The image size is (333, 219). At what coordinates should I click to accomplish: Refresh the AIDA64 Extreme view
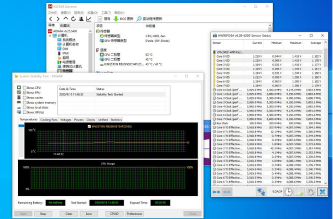click(x=73, y=19)
